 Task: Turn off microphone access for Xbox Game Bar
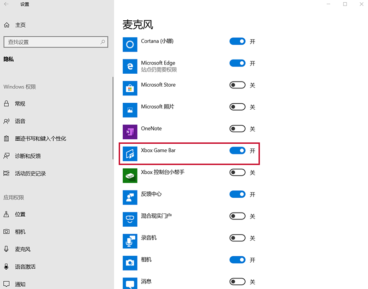coord(237,151)
